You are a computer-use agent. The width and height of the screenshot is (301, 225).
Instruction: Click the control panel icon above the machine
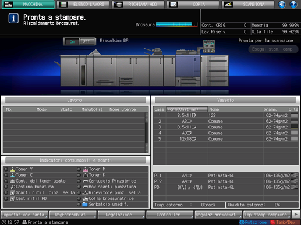click(x=209, y=46)
